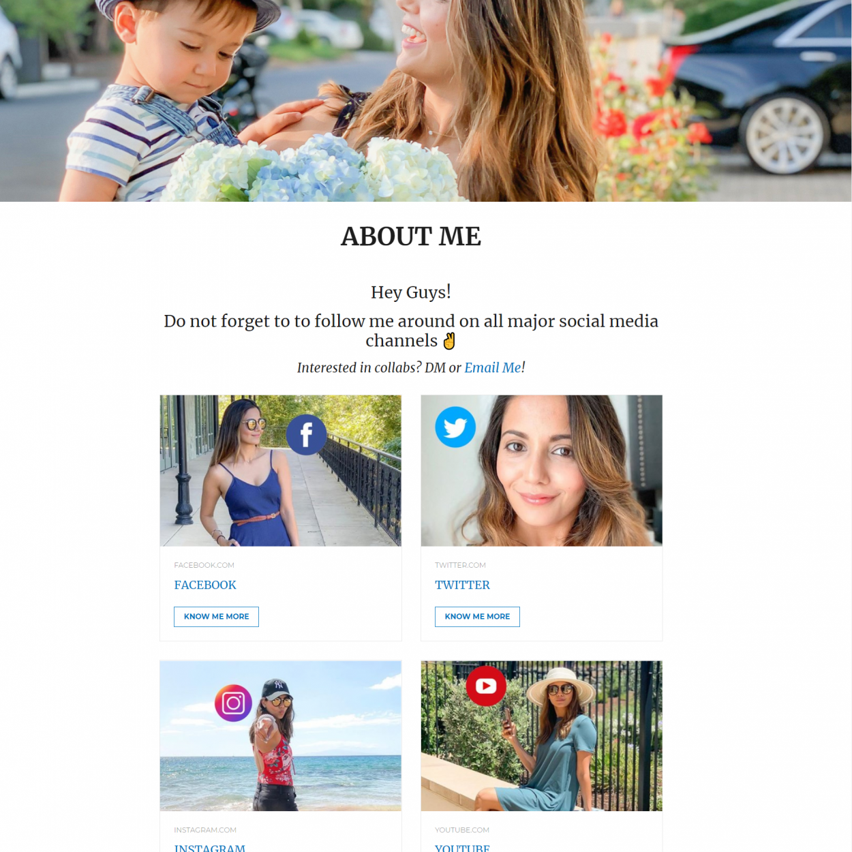
Task: Click the victory hand emoji
Action: pos(449,340)
